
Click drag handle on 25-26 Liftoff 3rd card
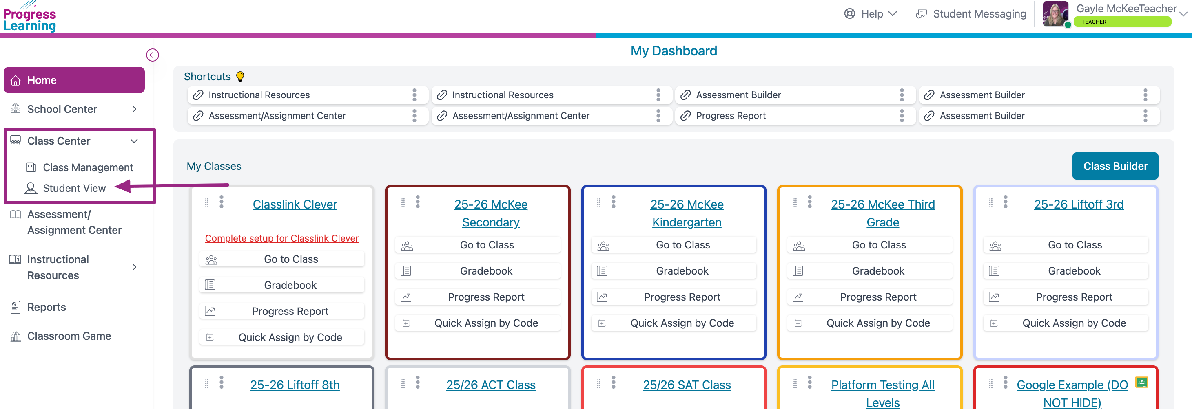click(x=991, y=202)
